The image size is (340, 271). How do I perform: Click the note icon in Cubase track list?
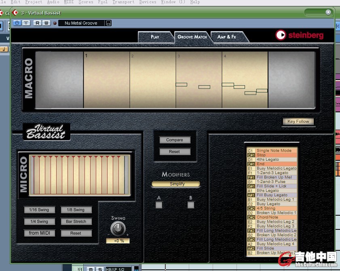[x=4, y=49]
